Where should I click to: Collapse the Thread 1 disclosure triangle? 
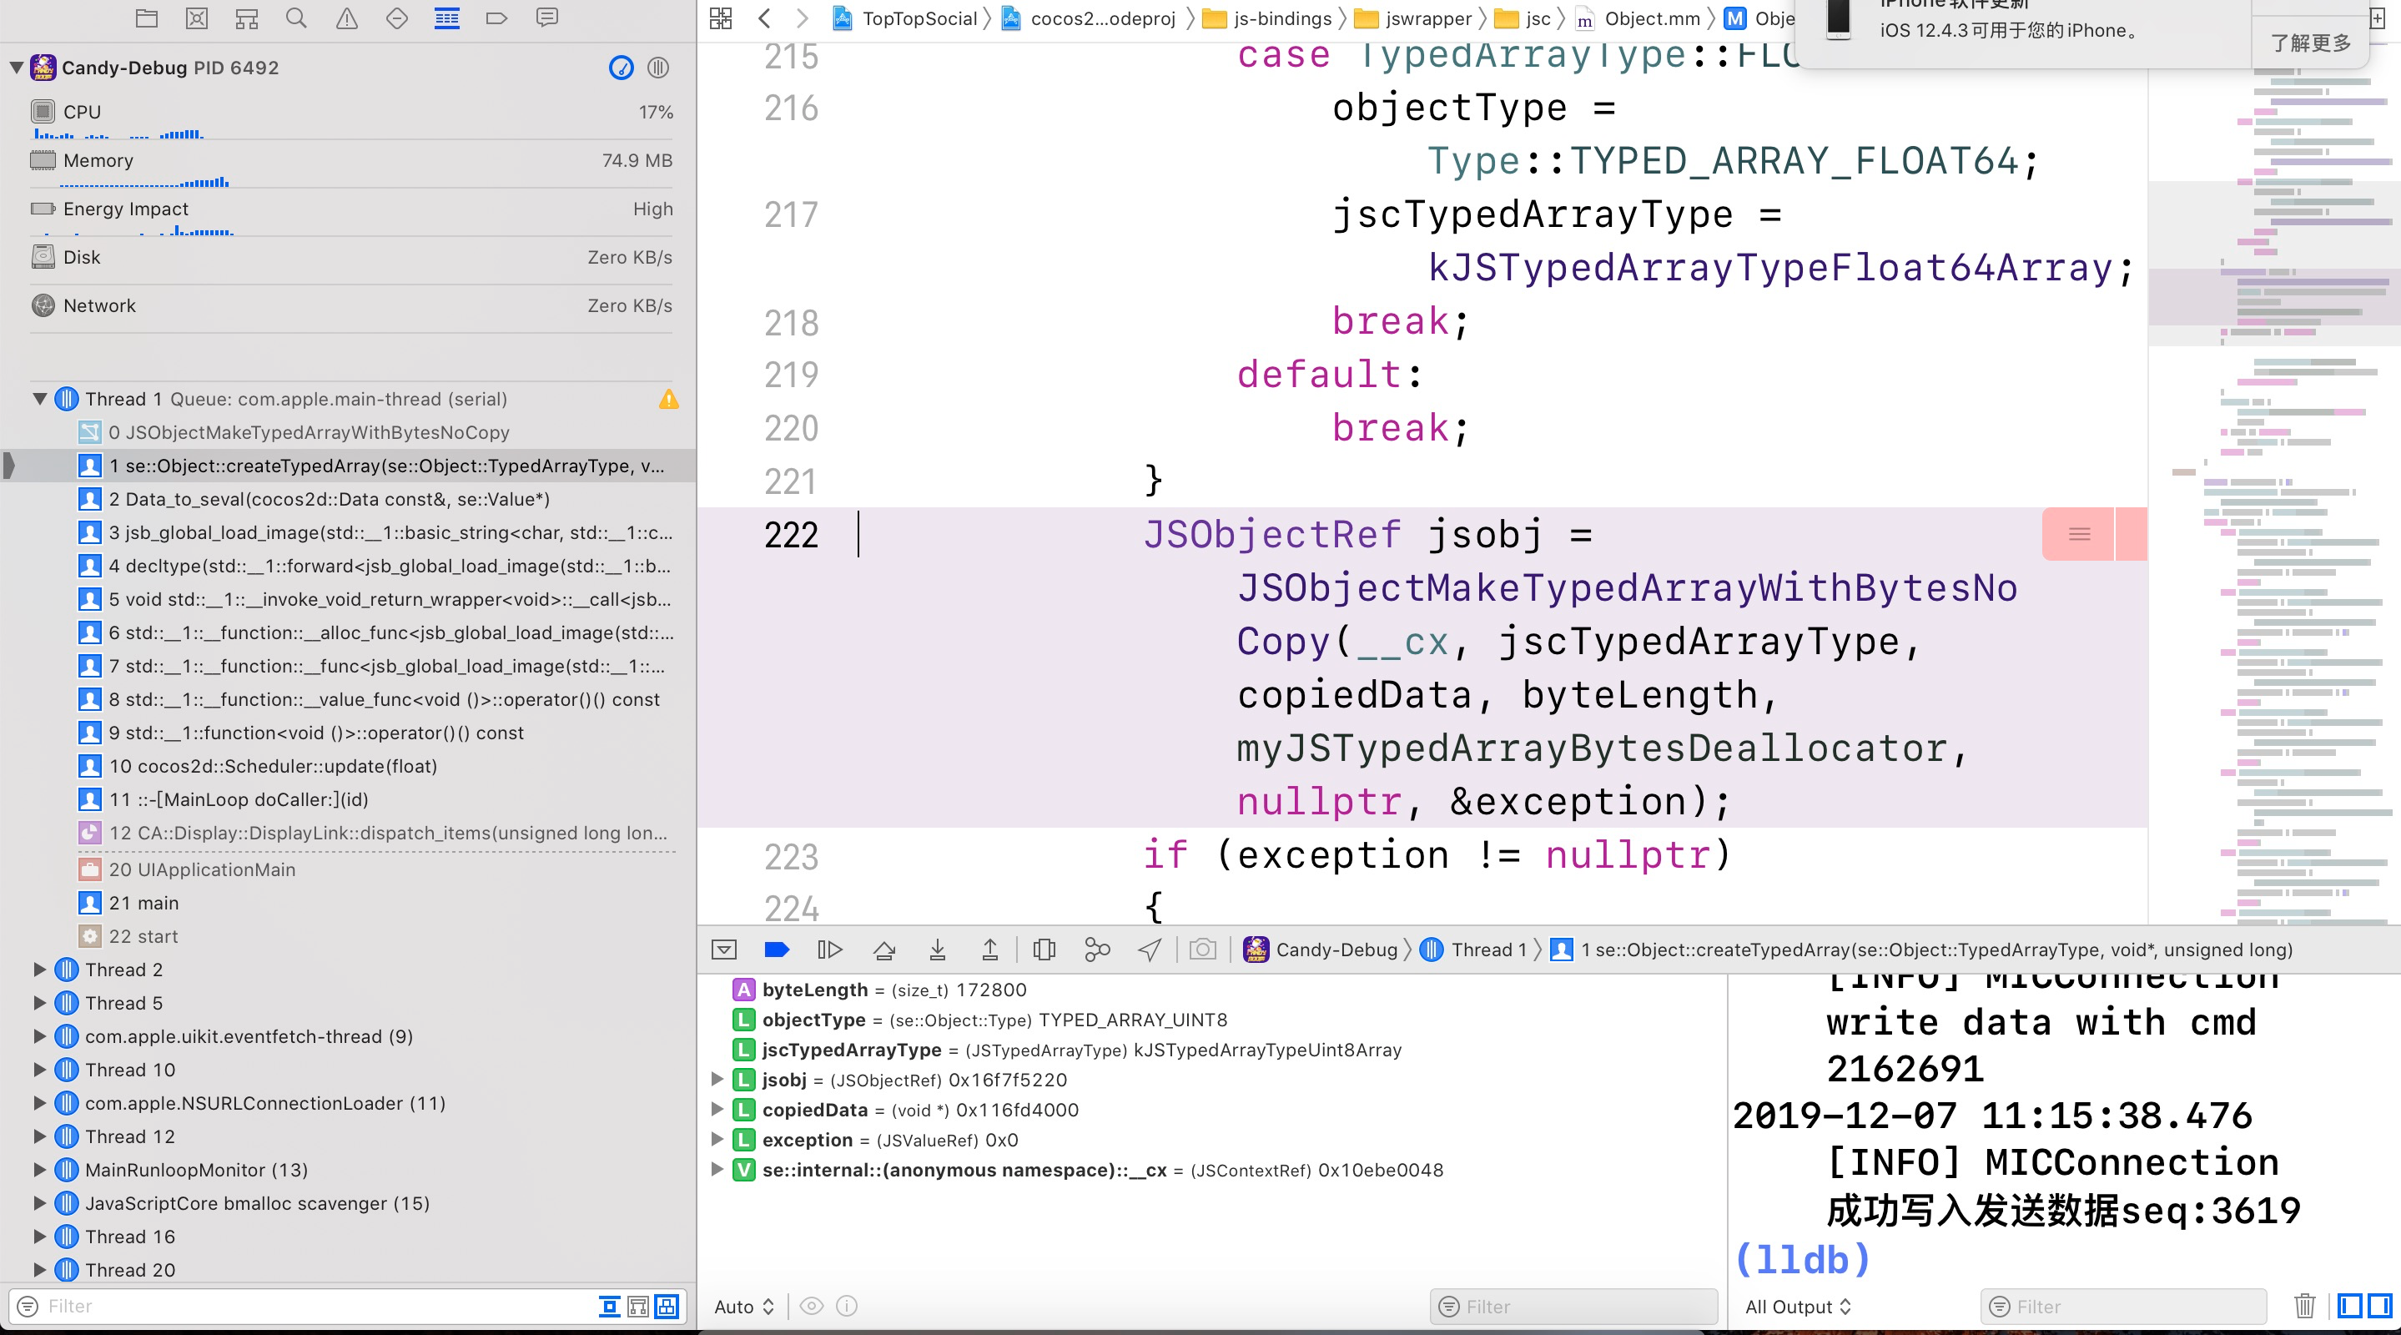pos(39,399)
